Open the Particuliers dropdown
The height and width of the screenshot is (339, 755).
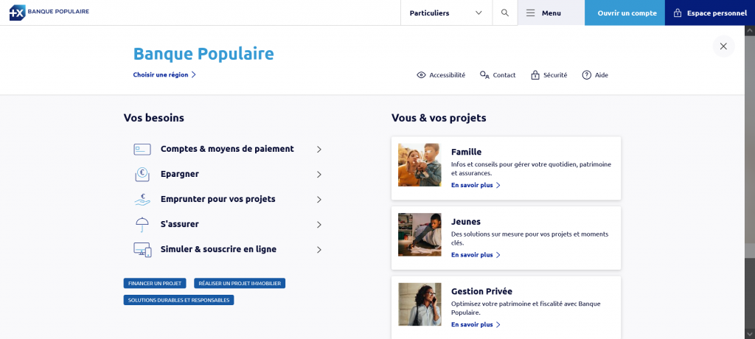446,13
